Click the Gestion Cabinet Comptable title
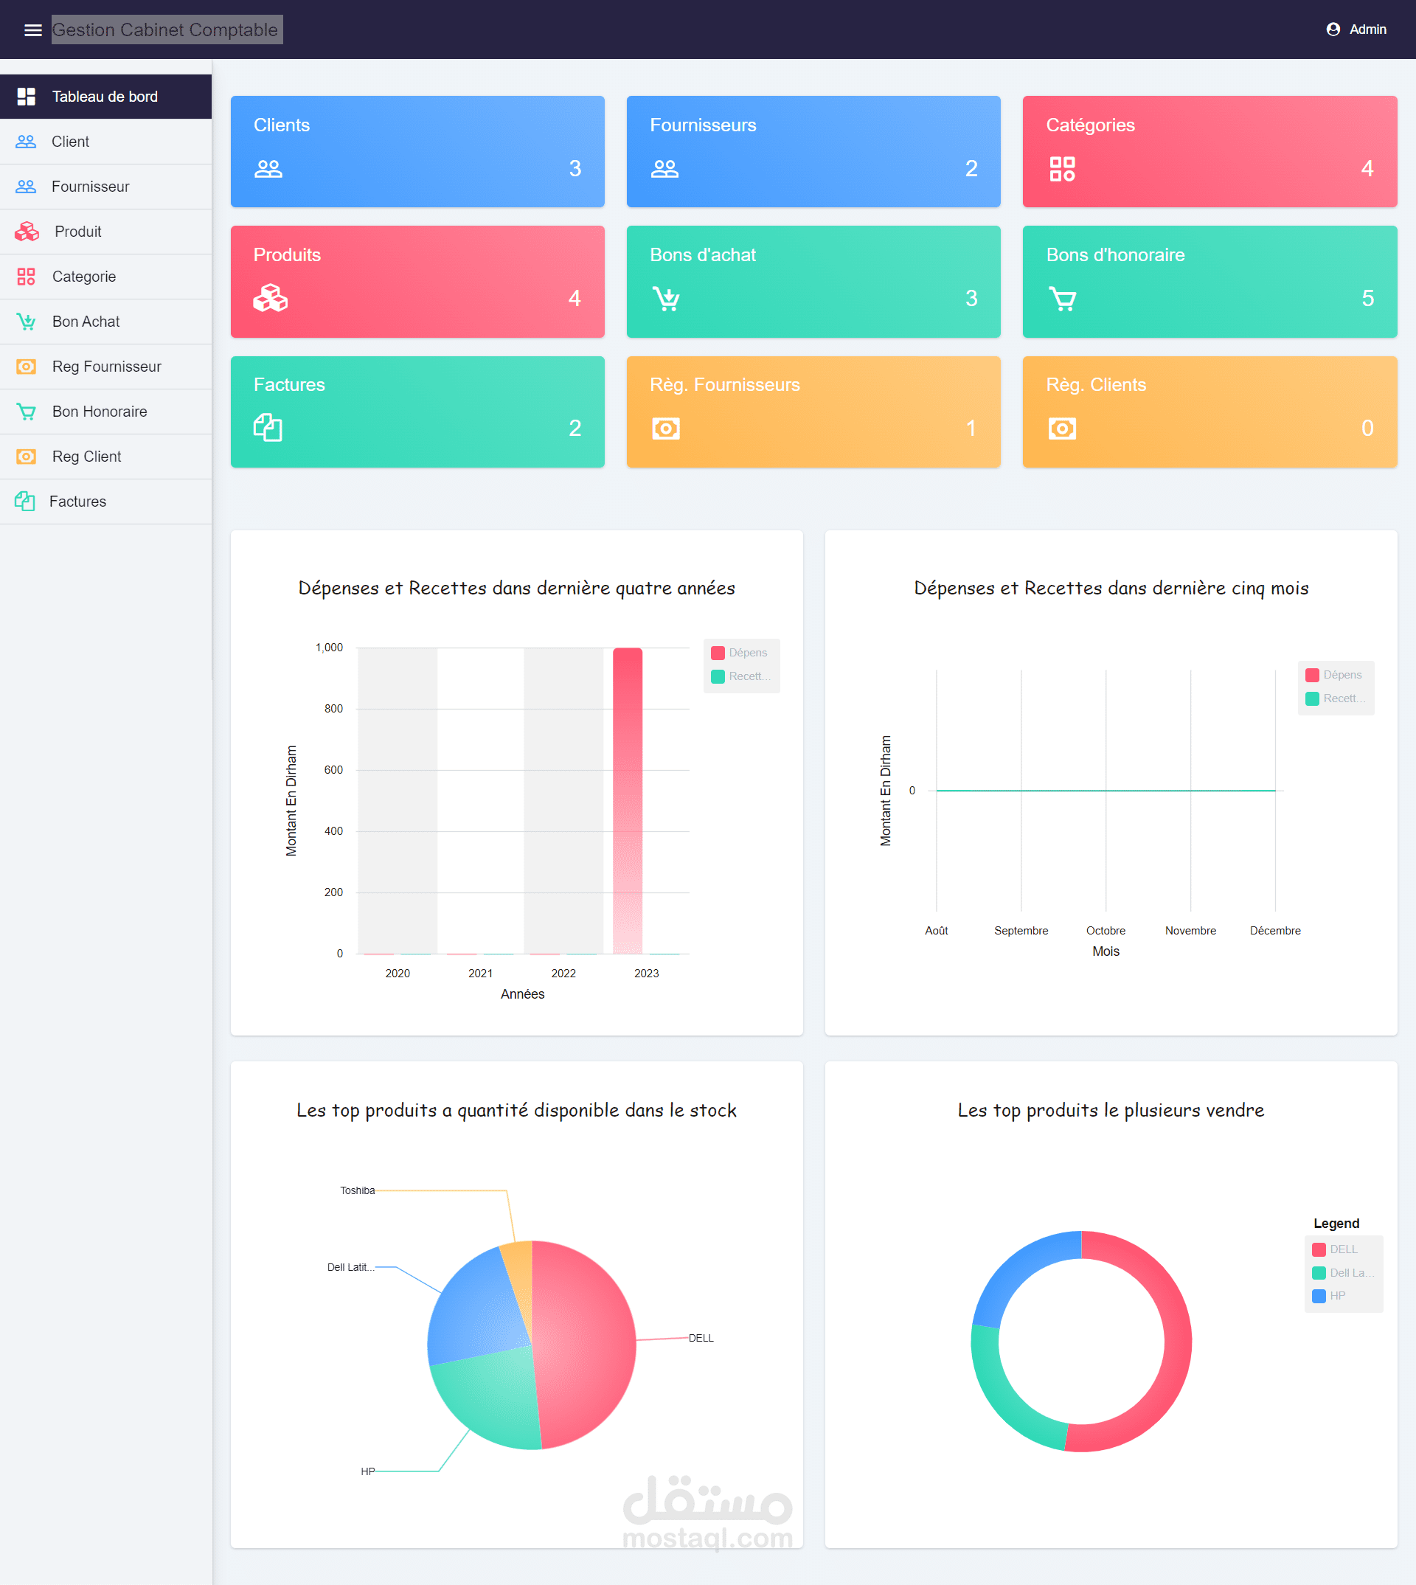 165,30
